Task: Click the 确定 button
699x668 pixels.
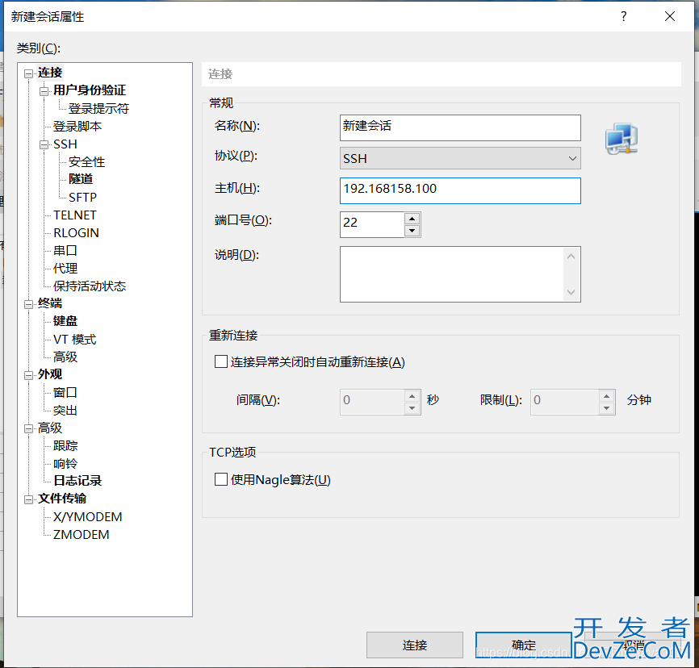Action: pos(523,645)
